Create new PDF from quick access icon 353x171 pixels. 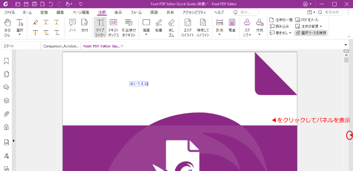click(x=43, y=4)
